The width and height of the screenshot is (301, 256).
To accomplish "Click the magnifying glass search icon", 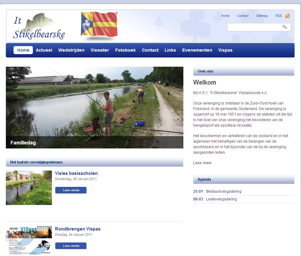I will pos(285,27).
